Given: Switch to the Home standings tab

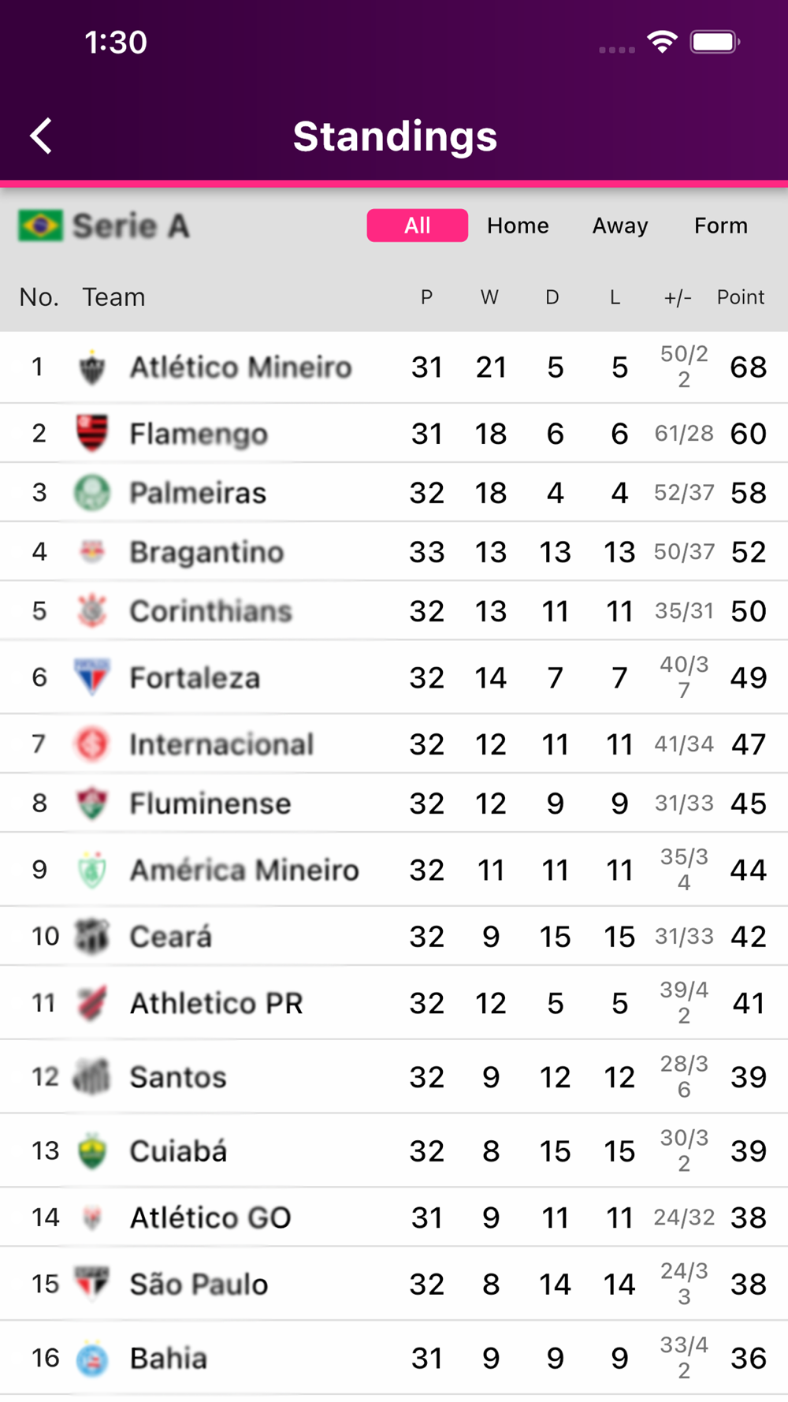Looking at the screenshot, I should [518, 226].
